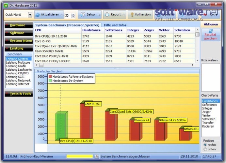Click the Dr. Hardware title bar icon

tap(6, 6)
